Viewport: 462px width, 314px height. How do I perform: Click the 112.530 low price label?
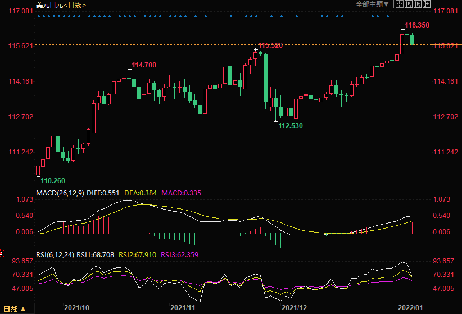click(291, 125)
